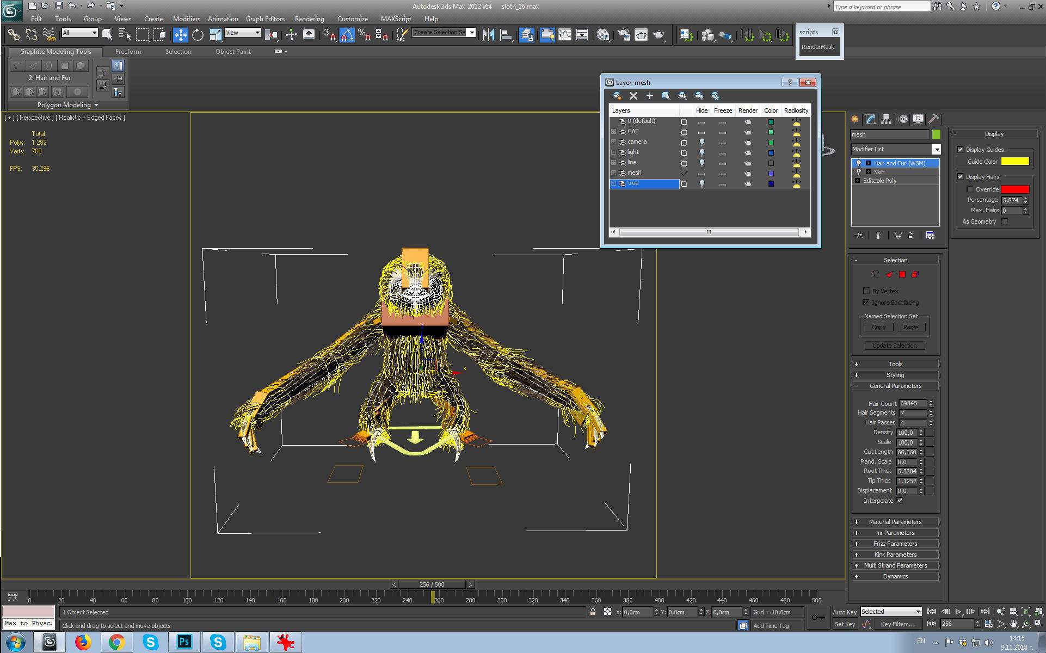The image size is (1046, 653).
Task: Open the Modifiers menu
Action: coord(187,19)
